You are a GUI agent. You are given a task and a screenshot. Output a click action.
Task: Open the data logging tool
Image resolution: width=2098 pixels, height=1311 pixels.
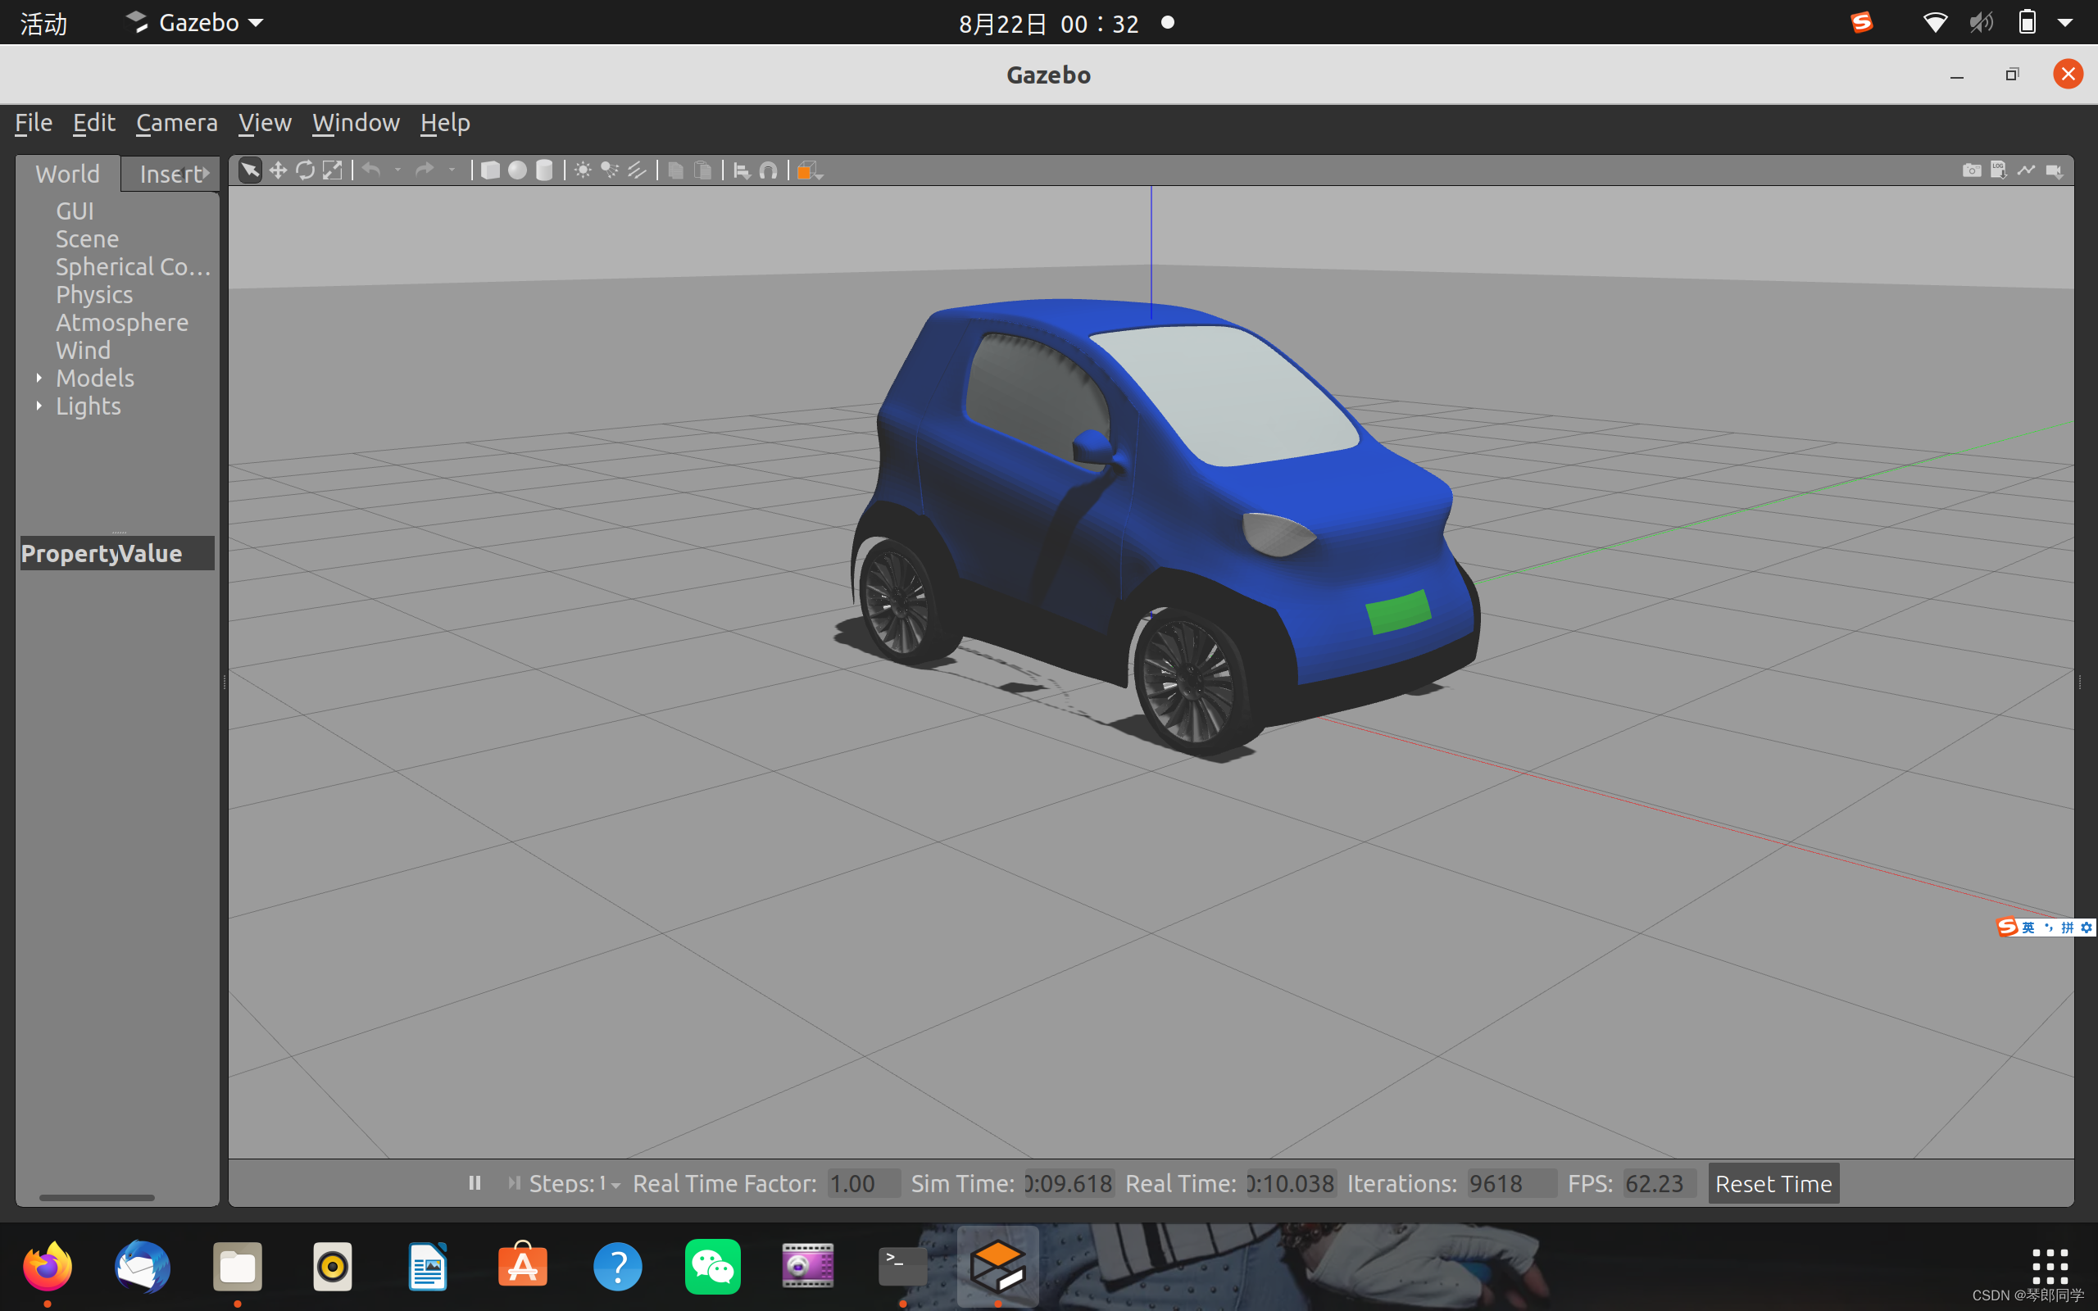point(1998,170)
